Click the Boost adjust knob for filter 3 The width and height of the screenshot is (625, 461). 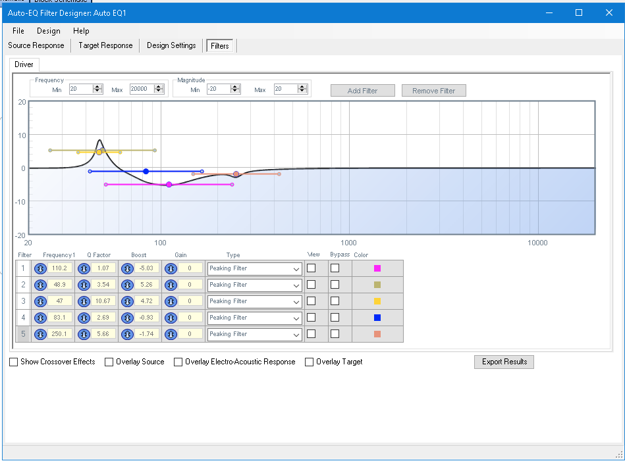coord(127,301)
